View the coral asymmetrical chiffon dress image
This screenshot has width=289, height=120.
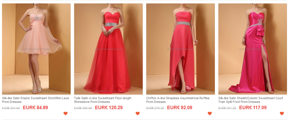[x=181, y=49]
